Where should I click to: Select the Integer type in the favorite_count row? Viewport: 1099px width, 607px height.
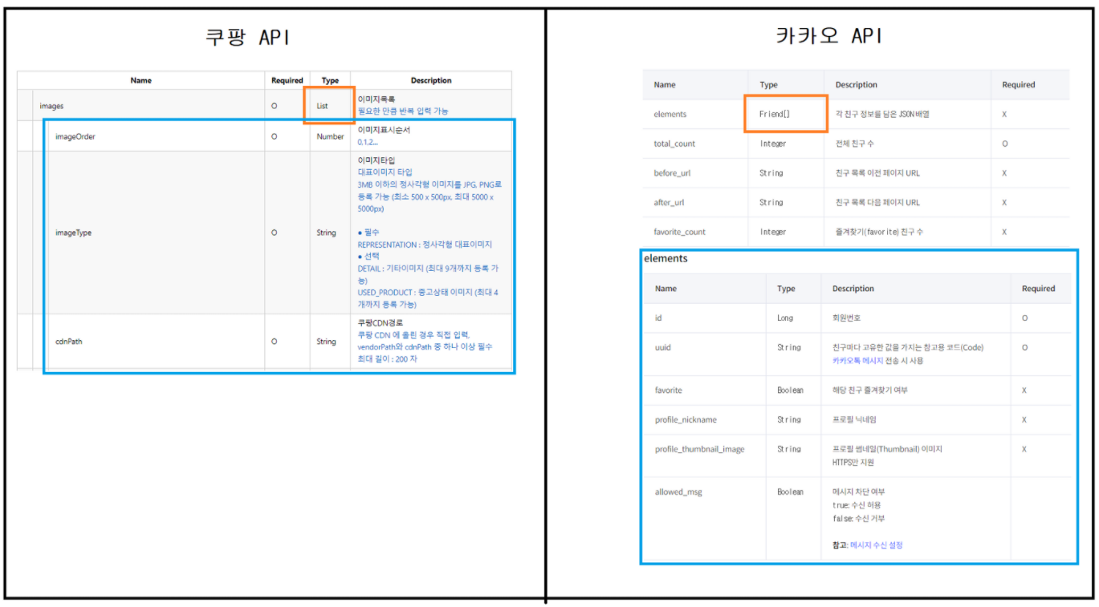click(x=772, y=232)
